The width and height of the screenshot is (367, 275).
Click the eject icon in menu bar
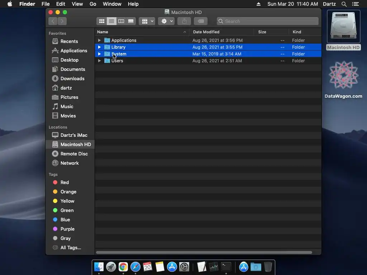[x=258, y=4]
